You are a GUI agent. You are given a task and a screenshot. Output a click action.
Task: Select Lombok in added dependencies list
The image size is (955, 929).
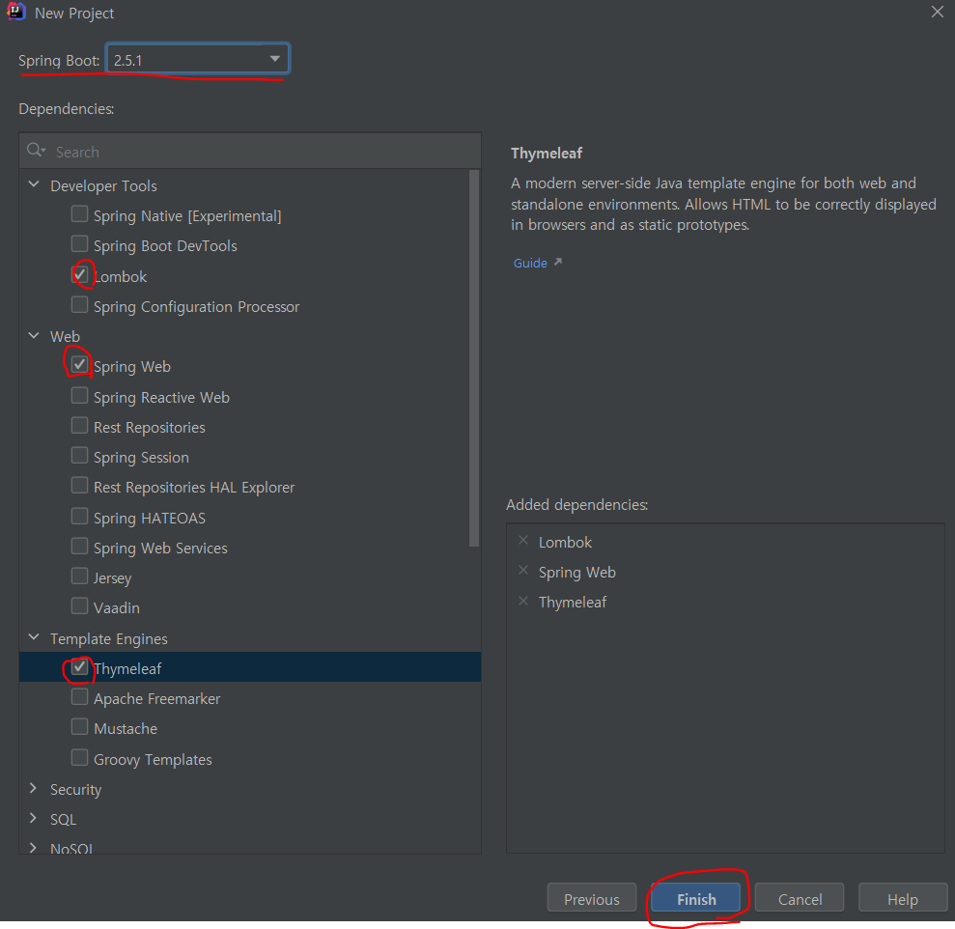[x=565, y=542]
